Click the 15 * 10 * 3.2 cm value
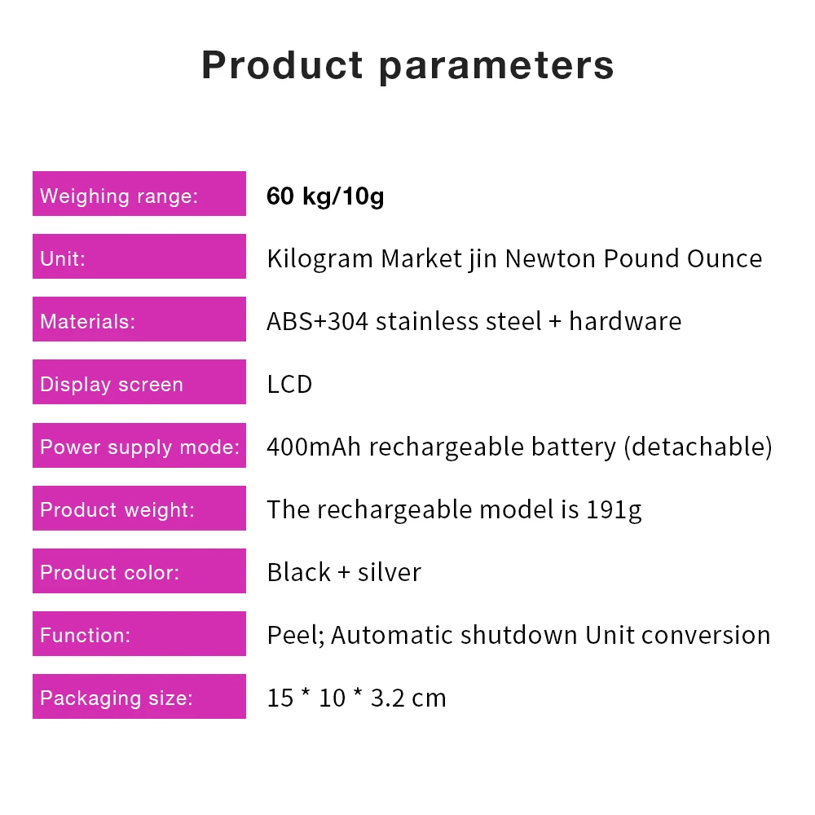The image size is (815, 815). point(357,698)
